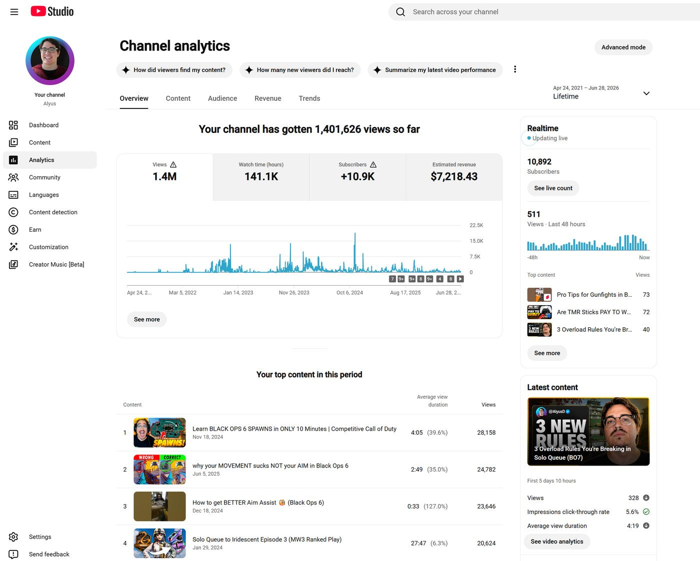Click Send feedback in the sidebar
700x561 pixels.
50,555
